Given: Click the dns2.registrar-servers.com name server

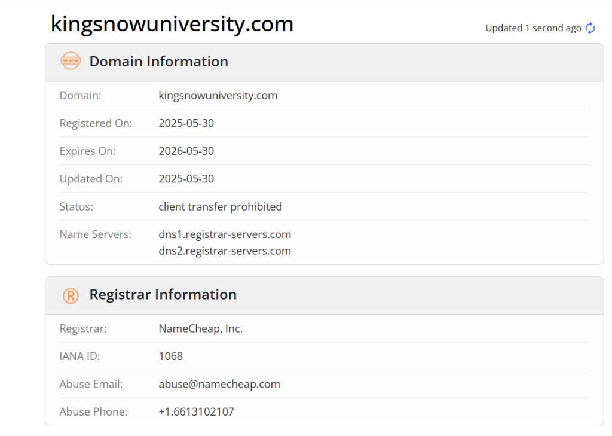Looking at the screenshot, I should [225, 251].
